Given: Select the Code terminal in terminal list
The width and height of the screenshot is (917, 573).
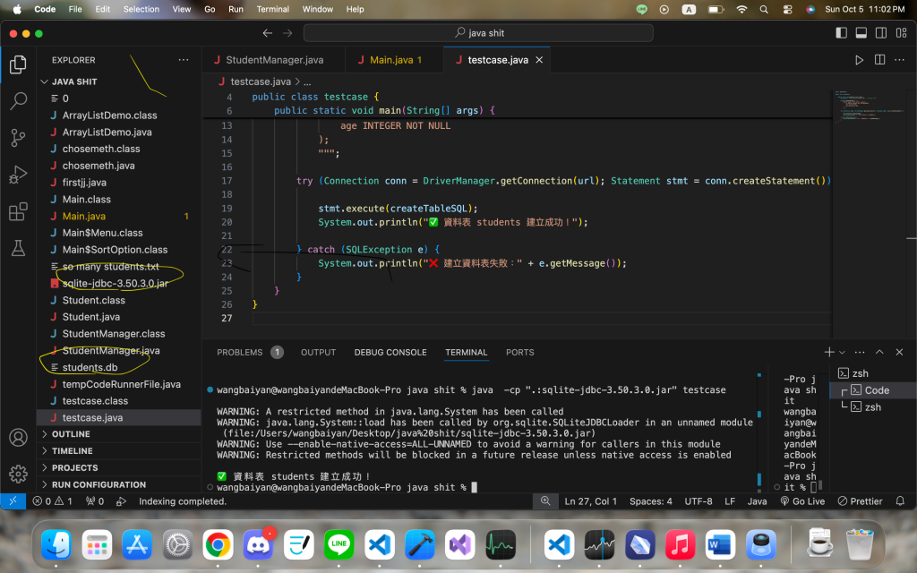Looking at the screenshot, I should click(873, 390).
